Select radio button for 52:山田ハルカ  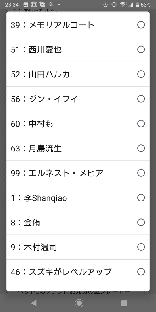pyautogui.click(x=141, y=74)
